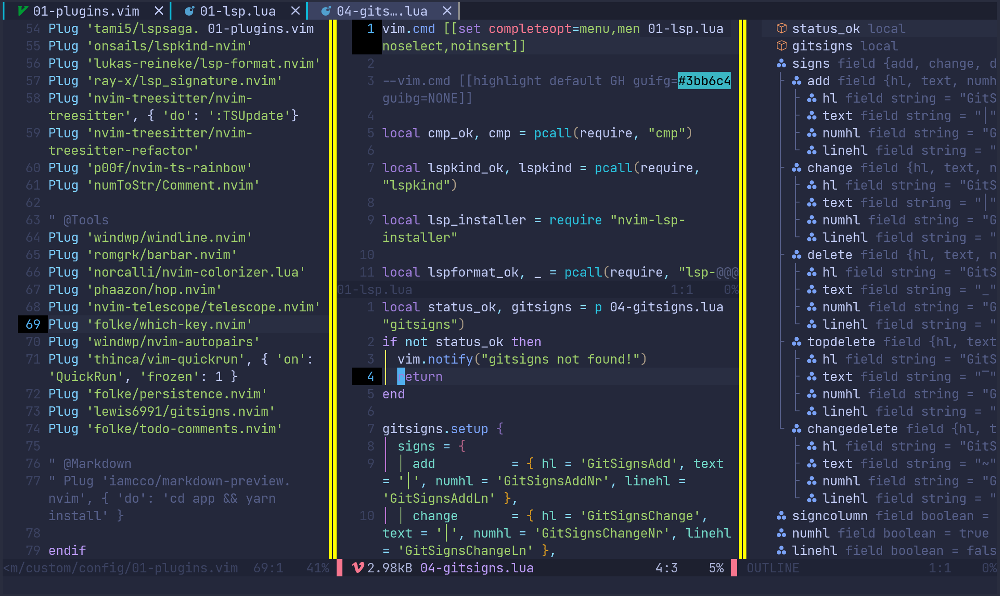Click the if not status_ok then line
1000x596 pixels.
462,342
